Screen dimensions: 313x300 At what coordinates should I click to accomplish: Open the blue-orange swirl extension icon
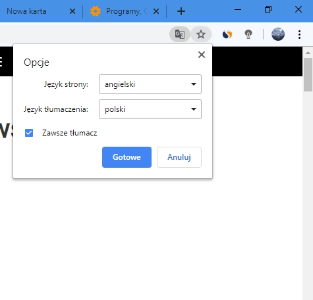(227, 34)
